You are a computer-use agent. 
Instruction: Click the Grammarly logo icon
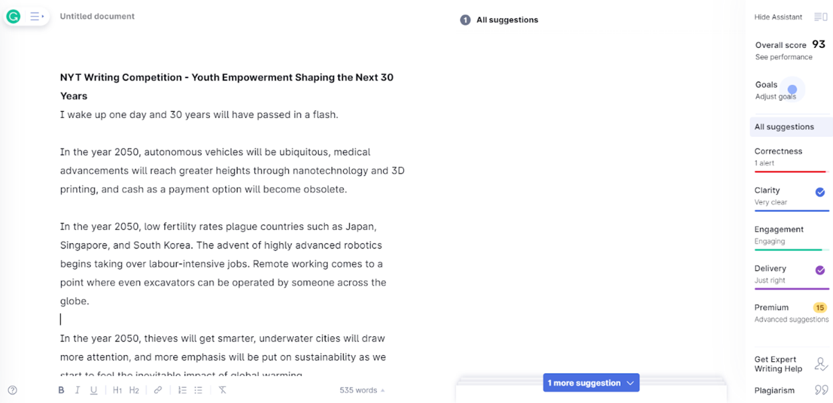[x=14, y=16]
